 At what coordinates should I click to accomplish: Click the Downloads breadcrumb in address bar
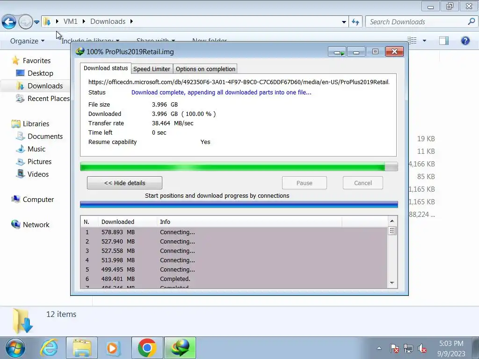click(108, 22)
